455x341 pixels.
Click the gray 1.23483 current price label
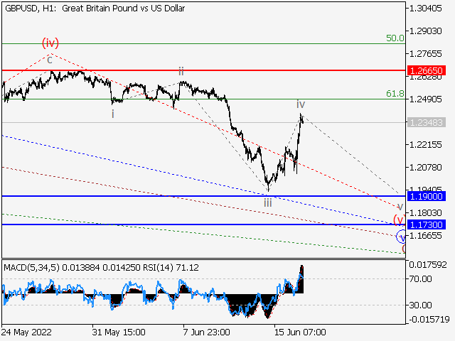pyautogui.click(x=427, y=122)
